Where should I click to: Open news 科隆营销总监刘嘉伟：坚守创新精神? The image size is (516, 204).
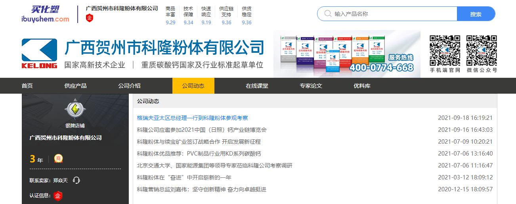pos(201,189)
